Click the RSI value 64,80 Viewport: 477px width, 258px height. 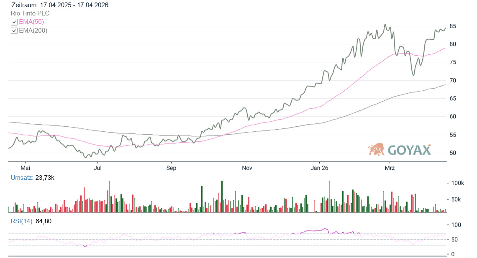[44, 221]
